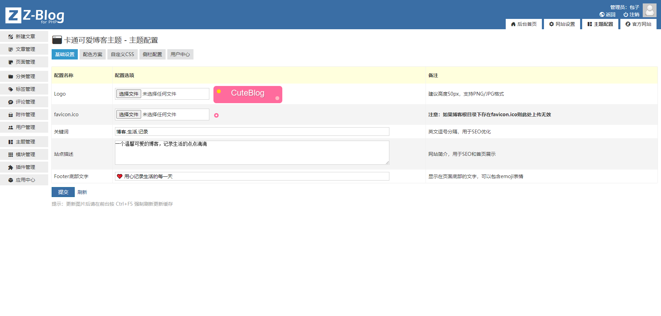Click the user management people icon
This screenshot has height=316, width=661.
[11, 127]
